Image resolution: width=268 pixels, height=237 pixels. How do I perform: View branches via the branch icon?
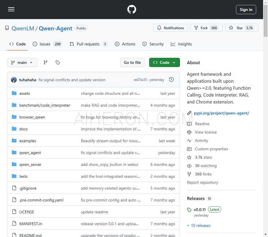[x=46, y=62]
